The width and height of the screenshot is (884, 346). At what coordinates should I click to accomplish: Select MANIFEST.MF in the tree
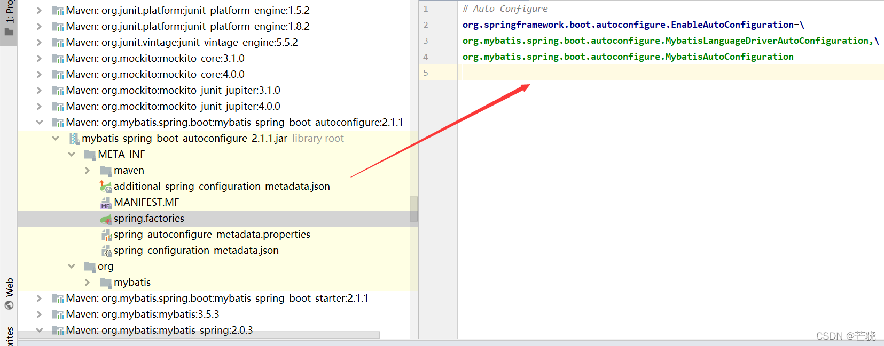point(146,202)
